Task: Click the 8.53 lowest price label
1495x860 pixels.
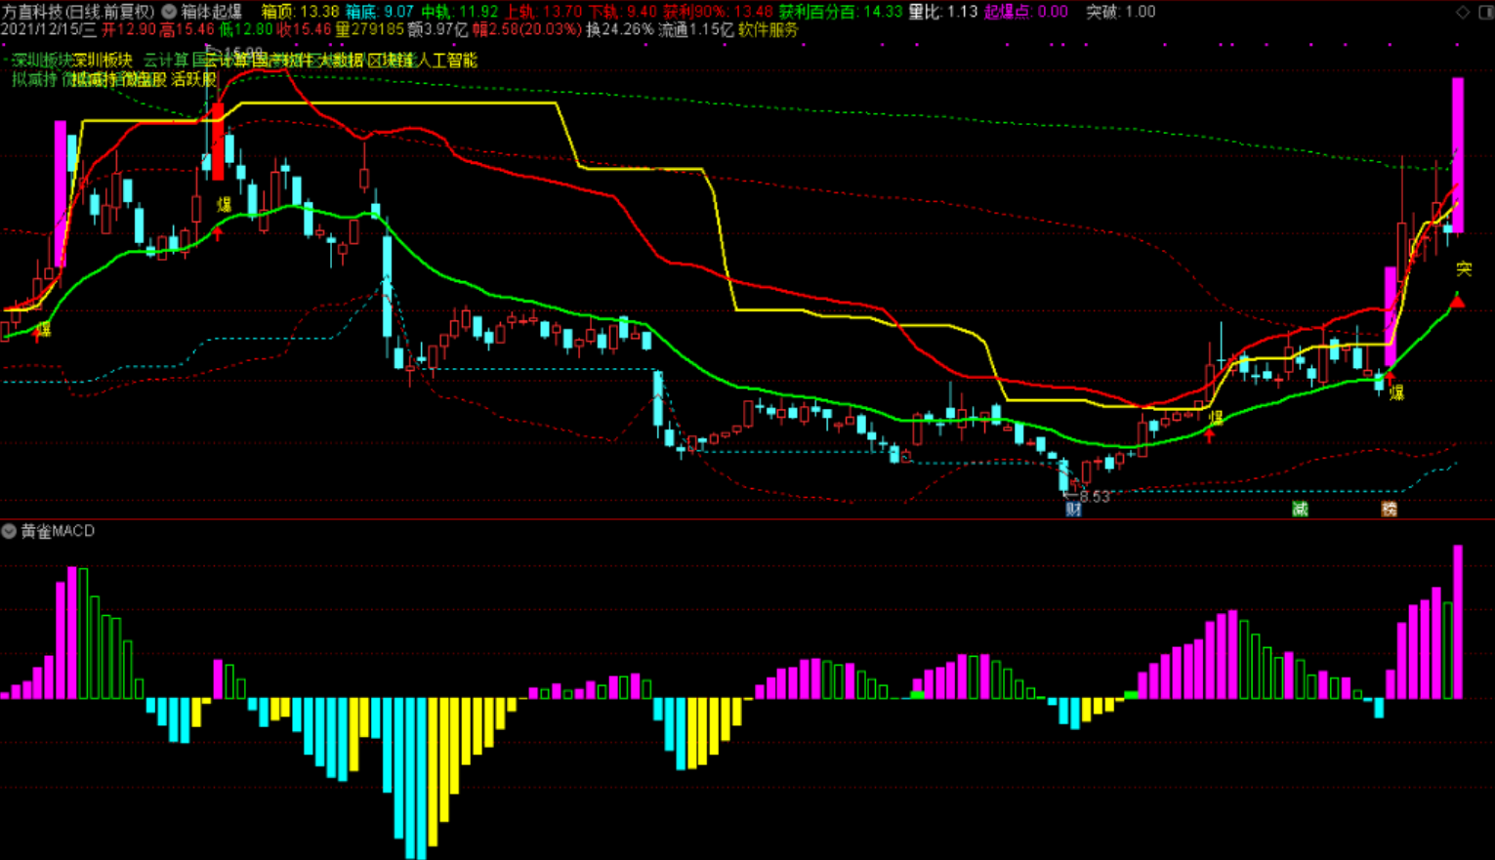Action: 1094,496
